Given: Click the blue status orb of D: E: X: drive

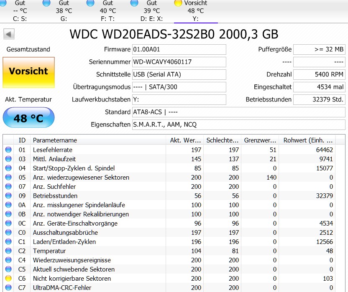Looking at the screenshot, I should 134,3.
